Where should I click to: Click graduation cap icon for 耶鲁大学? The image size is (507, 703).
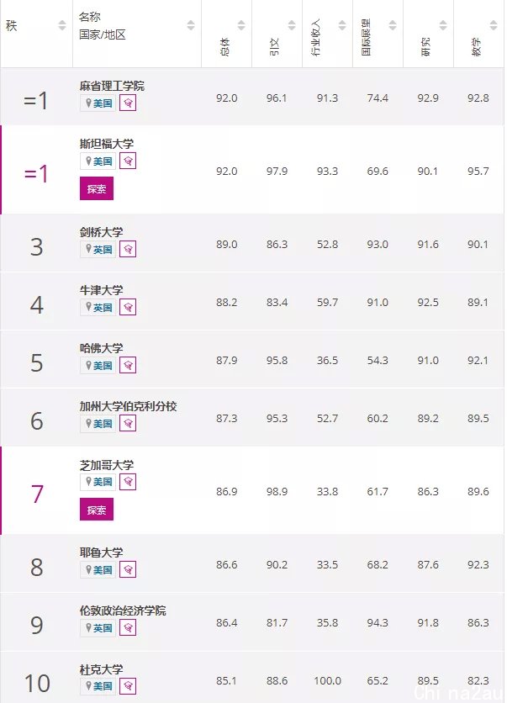[128, 570]
